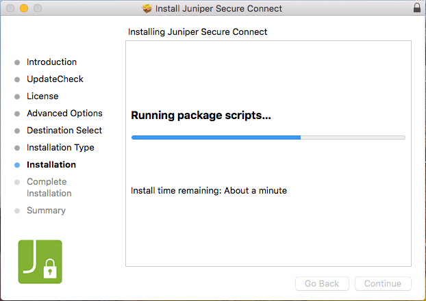Click the bullet next to Introduction

tap(17, 62)
